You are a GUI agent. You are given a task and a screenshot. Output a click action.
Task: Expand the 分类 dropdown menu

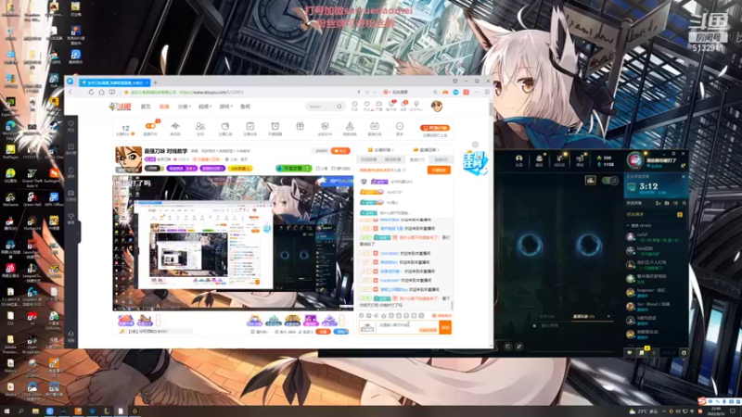pyautogui.click(x=184, y=107)
